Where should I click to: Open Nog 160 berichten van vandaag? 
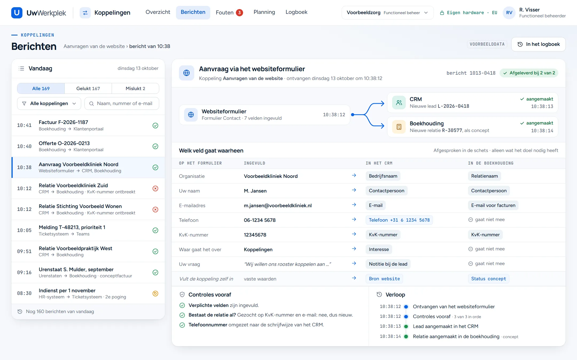pos(88,311)
